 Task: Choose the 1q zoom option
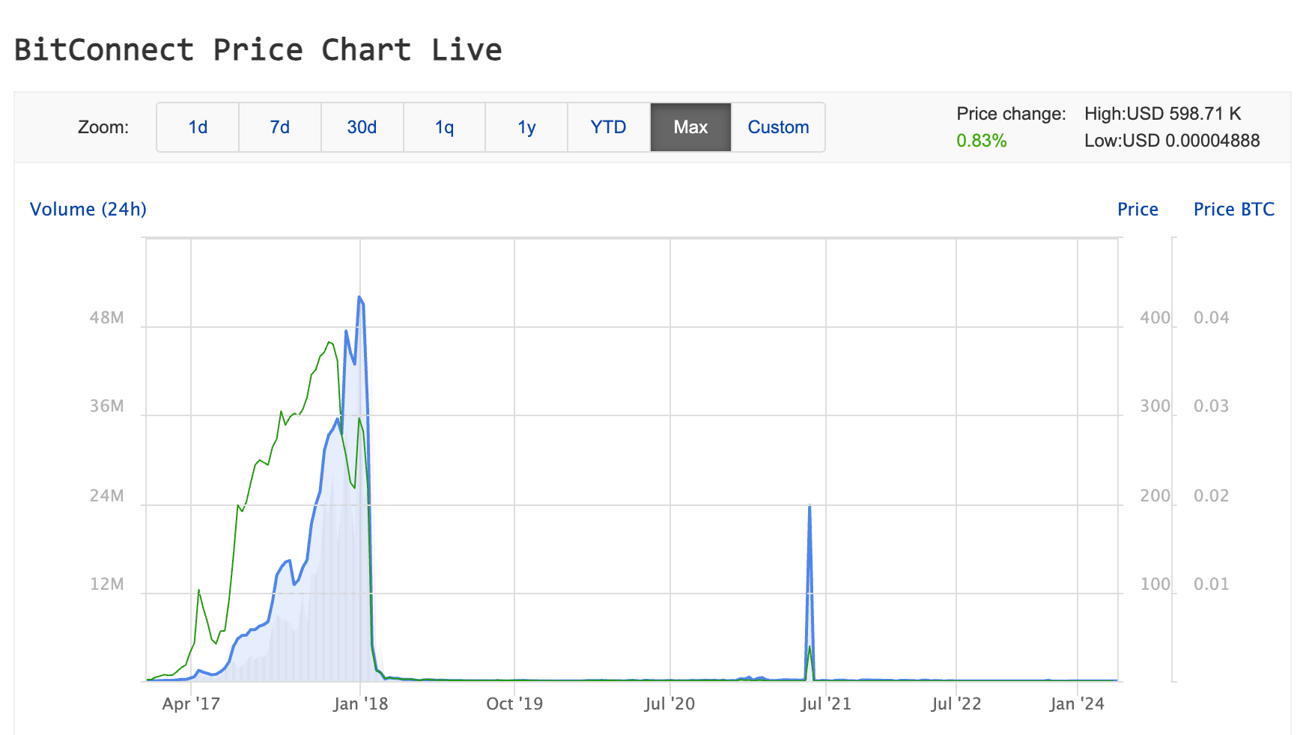click(x=444, y=127)
